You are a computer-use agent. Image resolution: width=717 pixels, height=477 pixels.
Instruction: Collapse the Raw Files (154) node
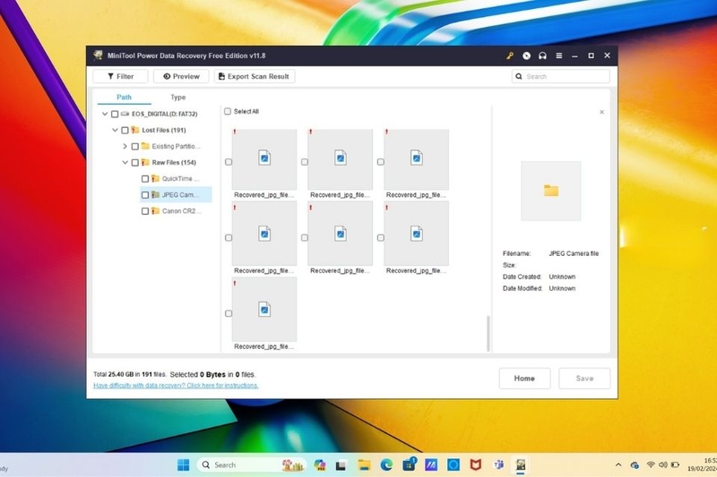(125, 163)
